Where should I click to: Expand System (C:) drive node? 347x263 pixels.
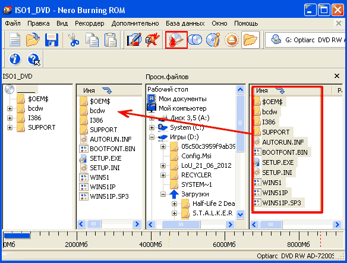pyautogui.click(x=152, y=127)
